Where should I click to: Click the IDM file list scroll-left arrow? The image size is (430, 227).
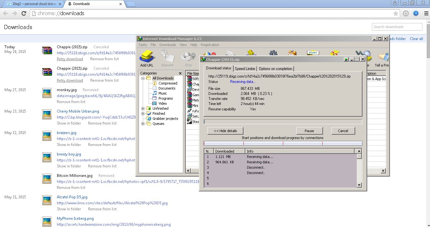[188, 171]
